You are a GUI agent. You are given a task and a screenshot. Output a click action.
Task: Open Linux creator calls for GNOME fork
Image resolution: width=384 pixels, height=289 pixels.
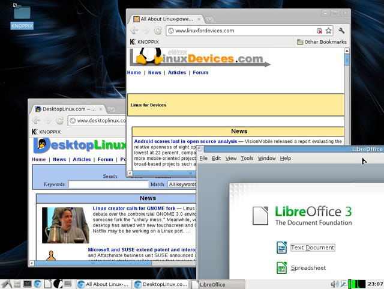coord(134,208)
